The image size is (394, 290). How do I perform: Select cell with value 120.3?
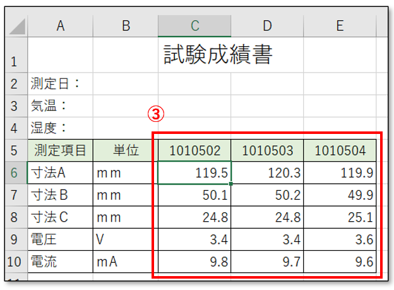pos(267,172)
